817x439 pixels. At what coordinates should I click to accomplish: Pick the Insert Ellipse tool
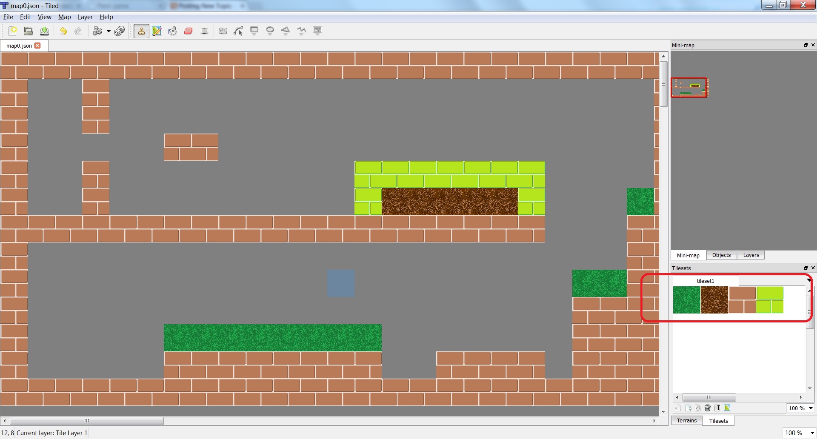pos(270,31)
